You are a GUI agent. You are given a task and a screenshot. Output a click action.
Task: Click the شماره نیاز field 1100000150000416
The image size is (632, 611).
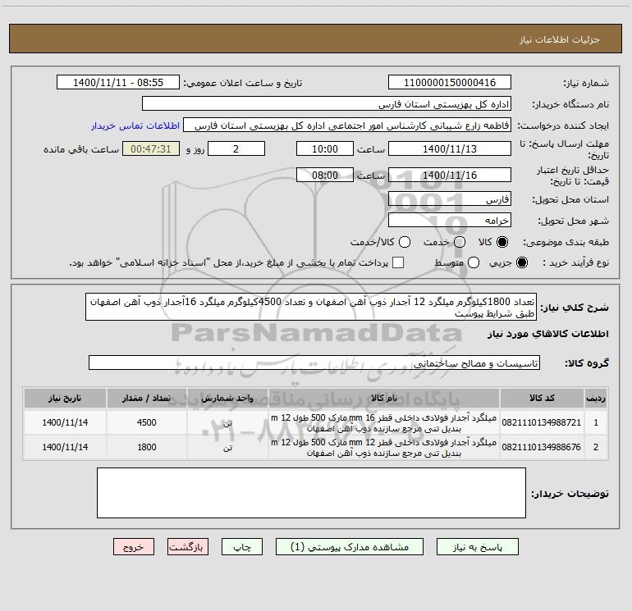(x=450, y=82)
